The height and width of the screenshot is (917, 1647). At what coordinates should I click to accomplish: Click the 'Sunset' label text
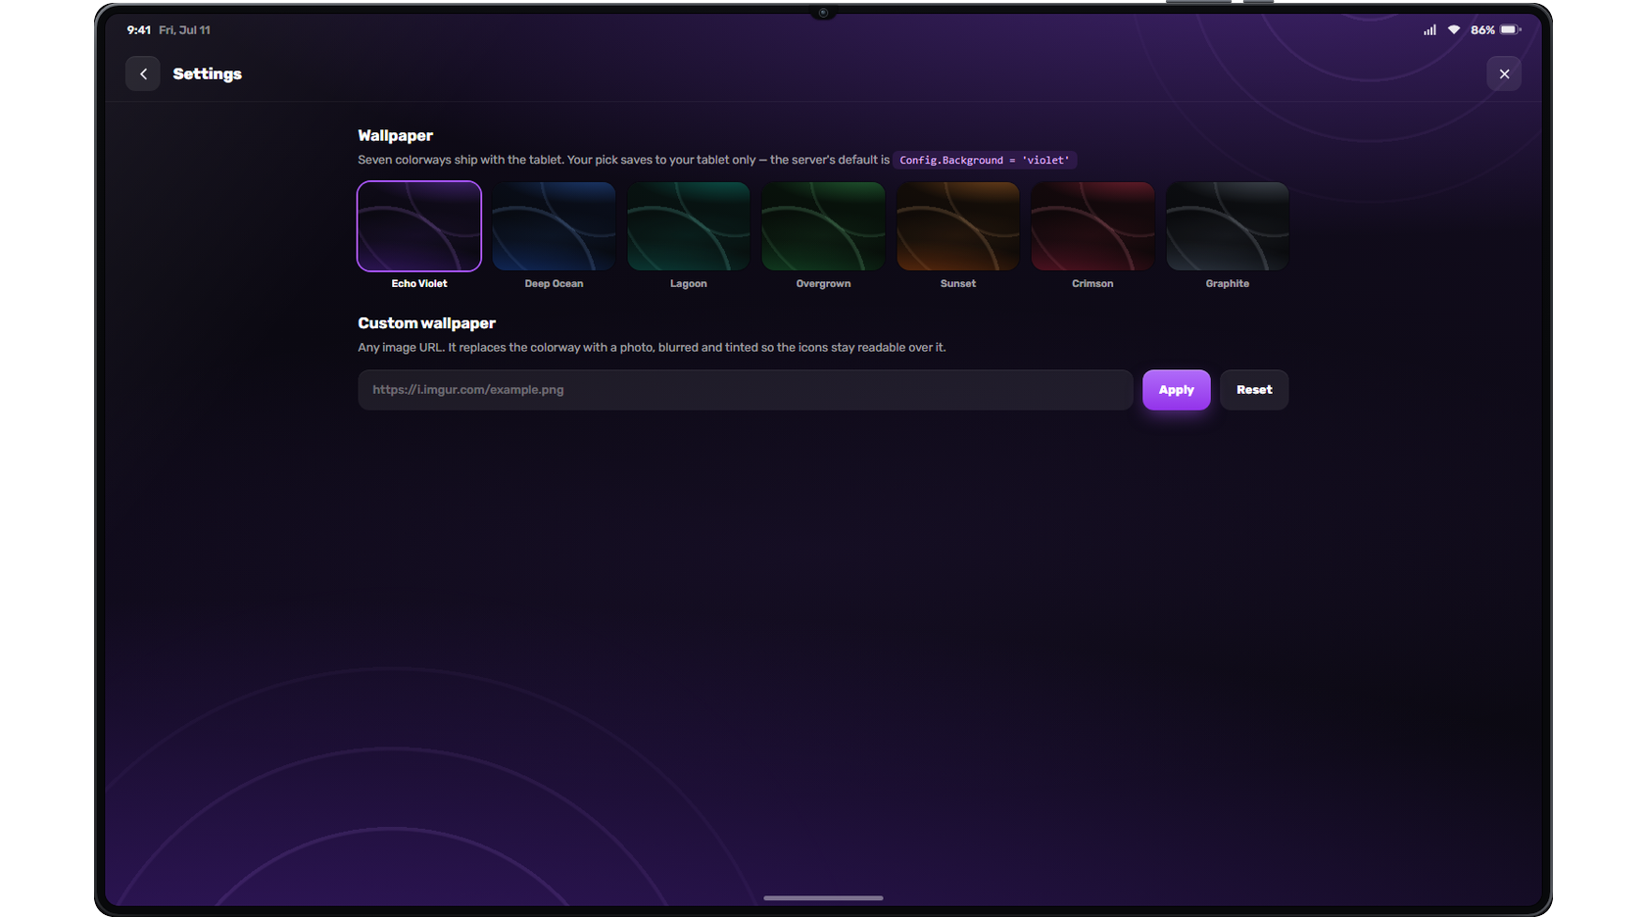coord(958,283)
